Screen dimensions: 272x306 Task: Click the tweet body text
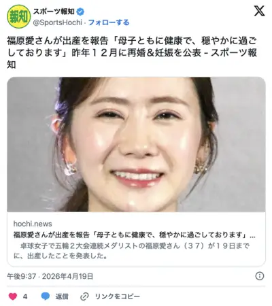(132, 53)
